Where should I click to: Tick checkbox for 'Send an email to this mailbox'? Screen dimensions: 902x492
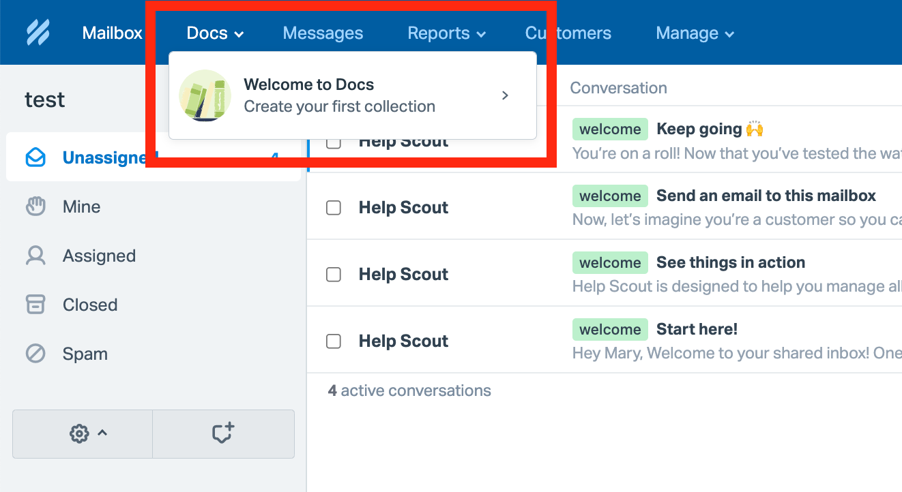pyautogui.click(x=334, y=208)
